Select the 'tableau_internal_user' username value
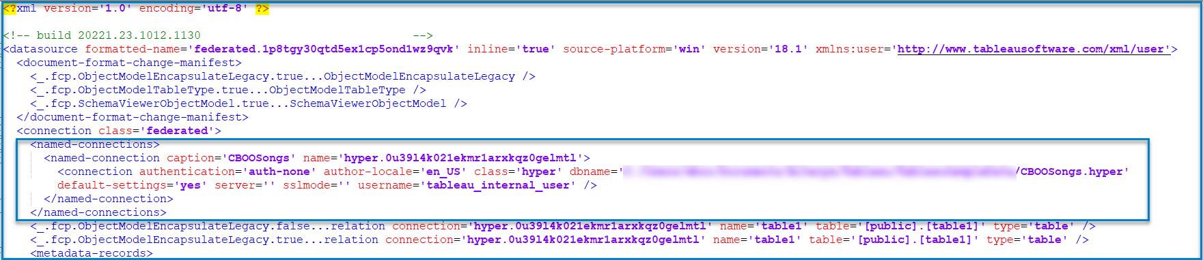This screenshot has height=260, width=1203. pos(498,185)
